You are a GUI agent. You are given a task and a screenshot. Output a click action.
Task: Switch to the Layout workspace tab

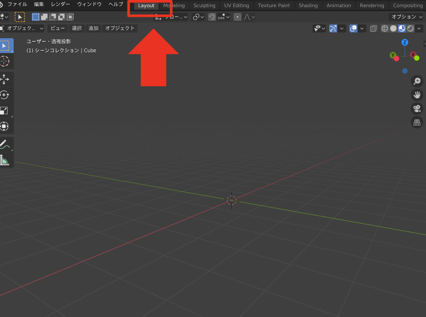[x=146, y=6]
